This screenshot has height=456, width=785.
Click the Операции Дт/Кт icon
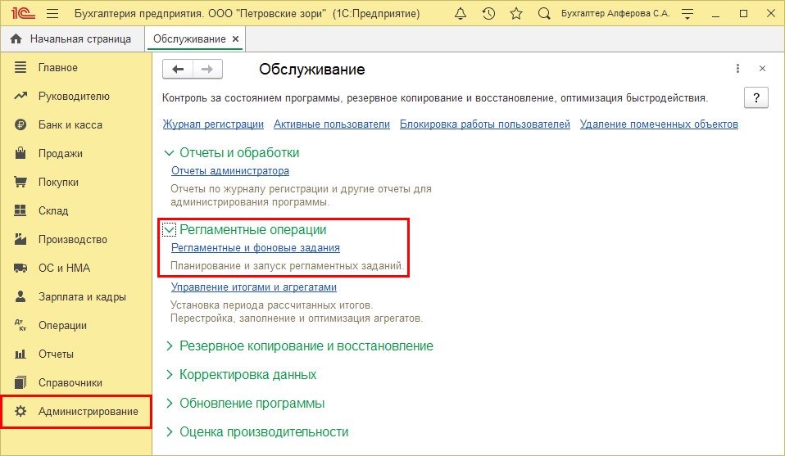[x=20, y=326]
